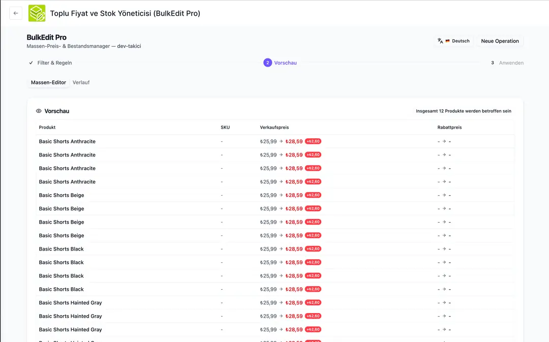Select the Massen-Editor tab

(x=48, y=82)
